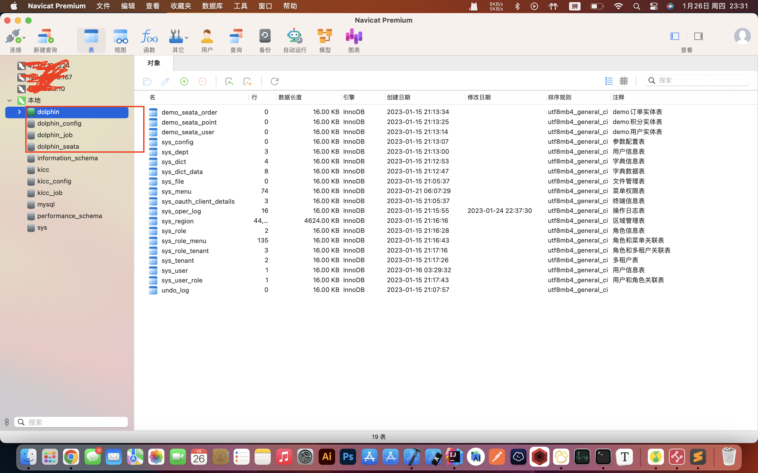Expand the dolphin database node
This screenshot has height=473, width=758.
pyautogui.click(x=19, y=112)
